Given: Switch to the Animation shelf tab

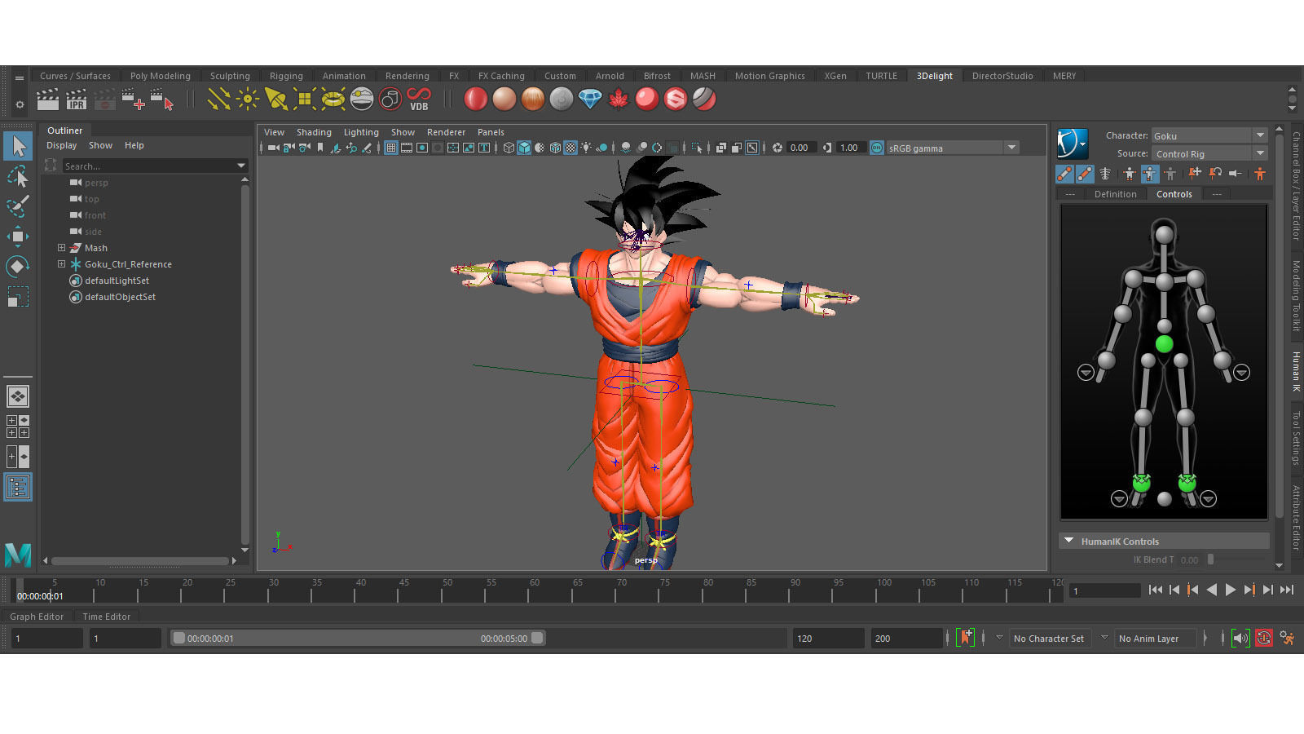Looking at the screenshot, I should 344,76.
